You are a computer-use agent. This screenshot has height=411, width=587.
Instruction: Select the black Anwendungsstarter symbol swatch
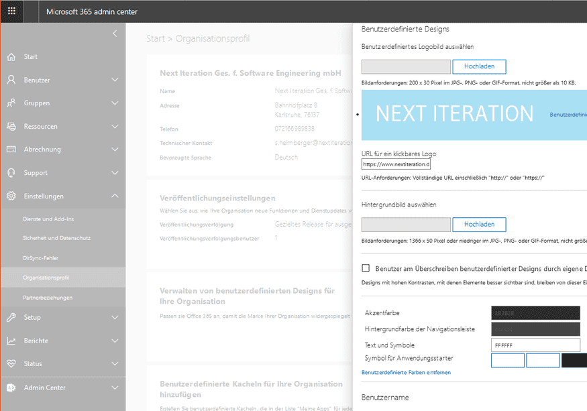click(x=574, y=360)
